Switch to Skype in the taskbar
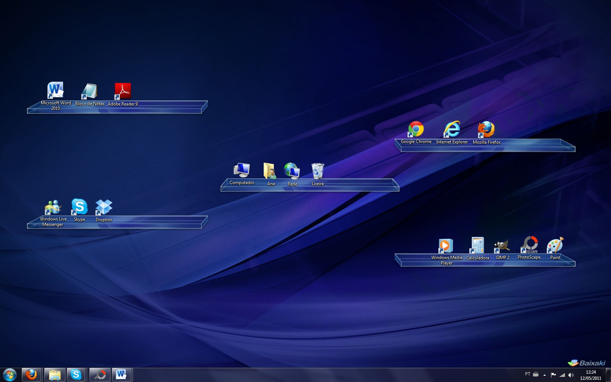This screenshot has height=382, width=611. pyautogui.click(x=76, y=375)
